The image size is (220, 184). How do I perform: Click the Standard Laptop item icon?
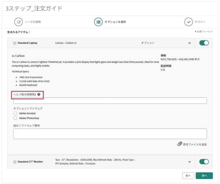(15, 43)
